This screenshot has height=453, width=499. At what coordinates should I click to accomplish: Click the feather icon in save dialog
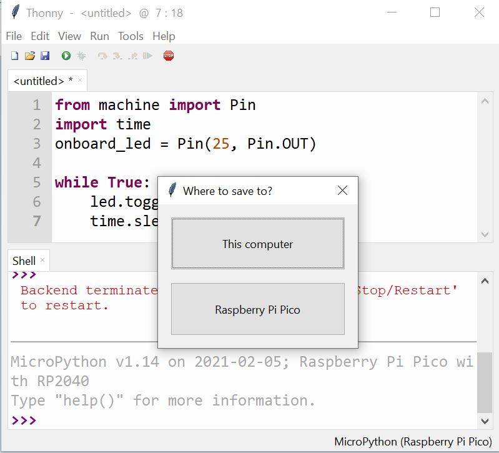tap(172, 190)
